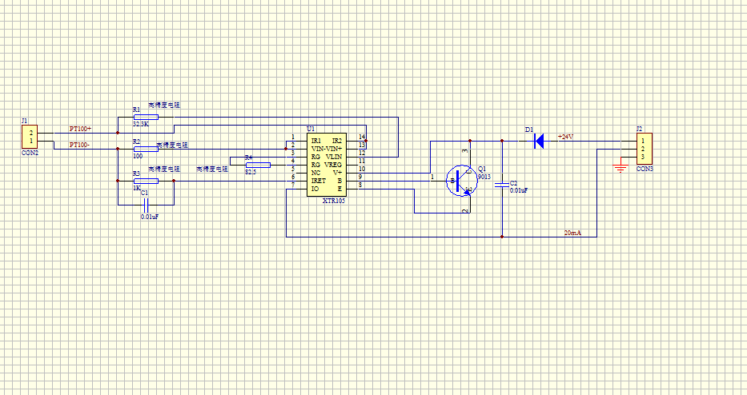Click the R3 designator text
The height and width of the screenshot is (395, 747).
pyautogui.click(x=136, y=174)
